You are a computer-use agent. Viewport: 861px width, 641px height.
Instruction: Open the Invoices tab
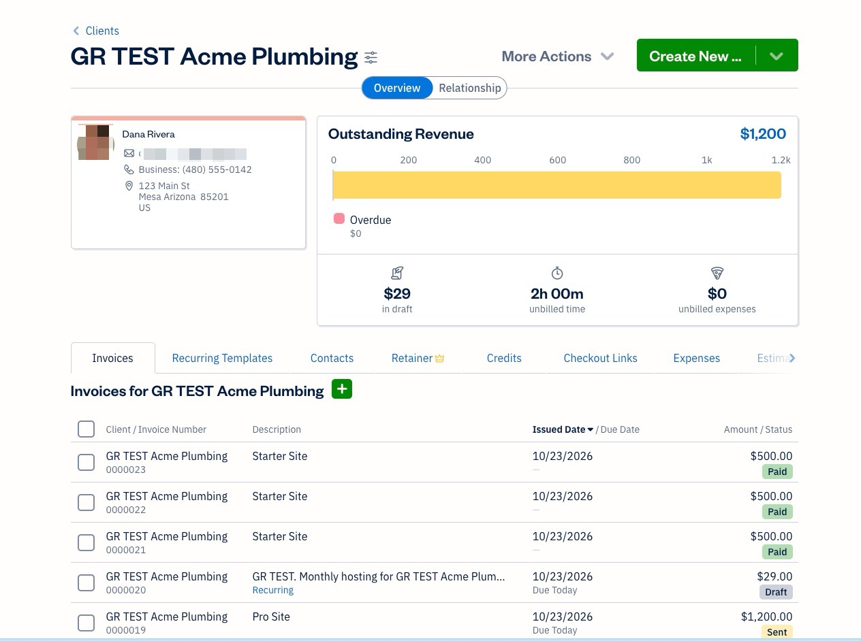pyautogui.click(x=112, y=358)
